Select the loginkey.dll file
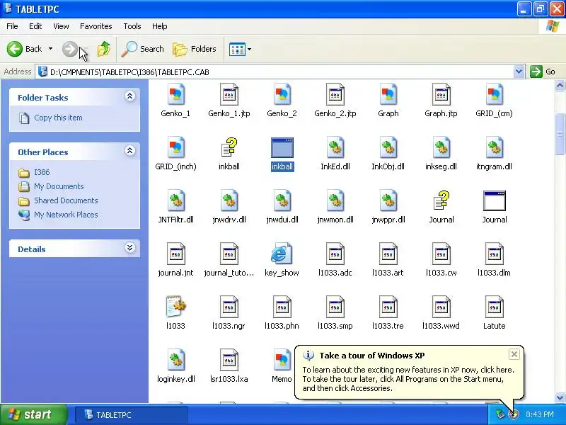Viewport: 566px width, 425px height. [x=175, y=366]
